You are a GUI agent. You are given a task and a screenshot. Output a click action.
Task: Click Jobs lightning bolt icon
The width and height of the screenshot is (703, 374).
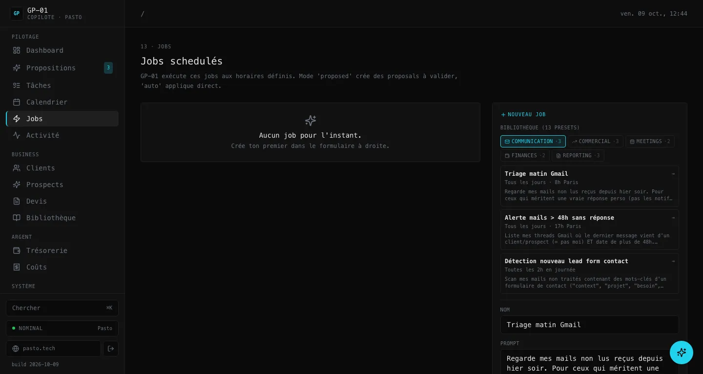(17, 119)
